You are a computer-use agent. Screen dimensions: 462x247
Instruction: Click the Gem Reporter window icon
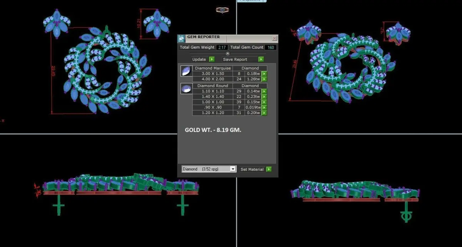181,38
